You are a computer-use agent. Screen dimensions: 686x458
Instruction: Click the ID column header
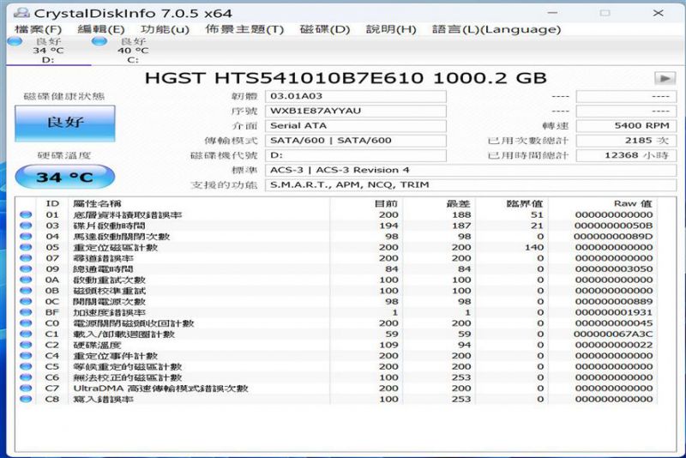point(52,204)
